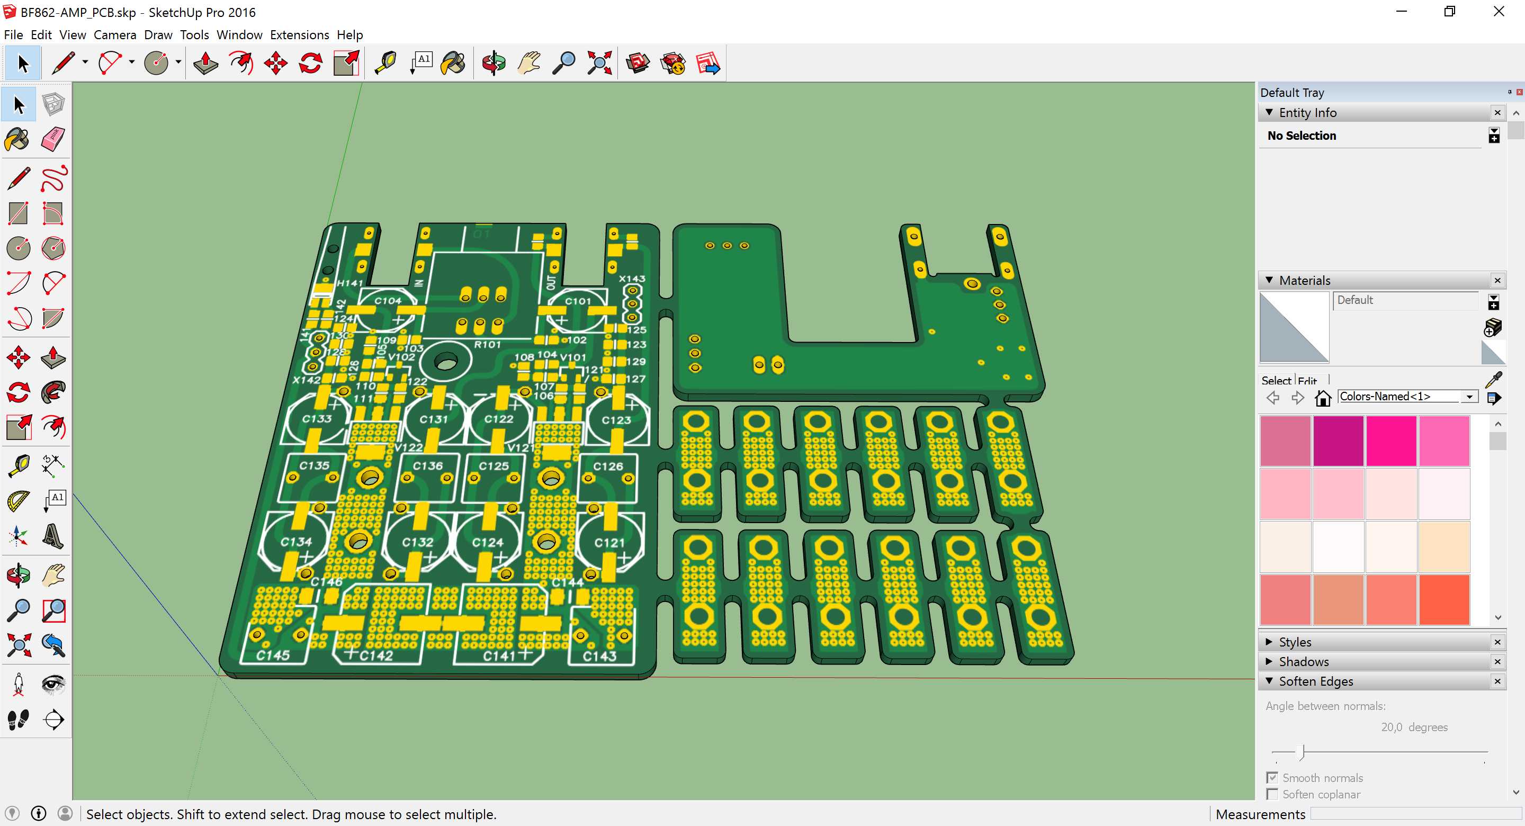Image resolution: width=1525 pixels, height=826 pixels.
Task: Close the Shadows panel
Action: tap(1498, 661)
